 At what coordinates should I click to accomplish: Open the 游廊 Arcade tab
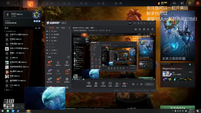[x=118, y=3]
